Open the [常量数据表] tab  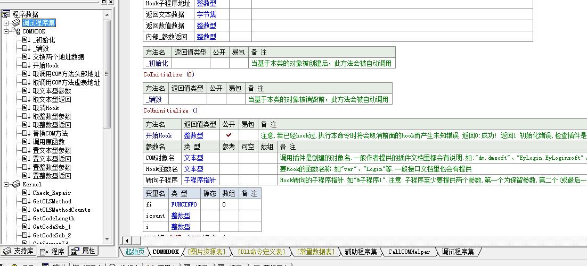coord(315,252)
